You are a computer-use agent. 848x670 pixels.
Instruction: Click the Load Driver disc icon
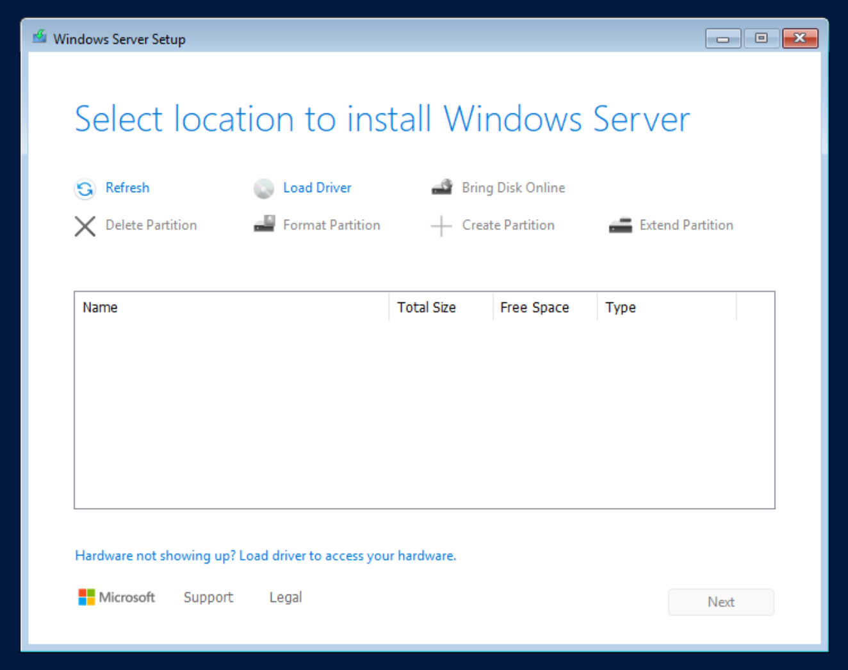coord(263,189)
